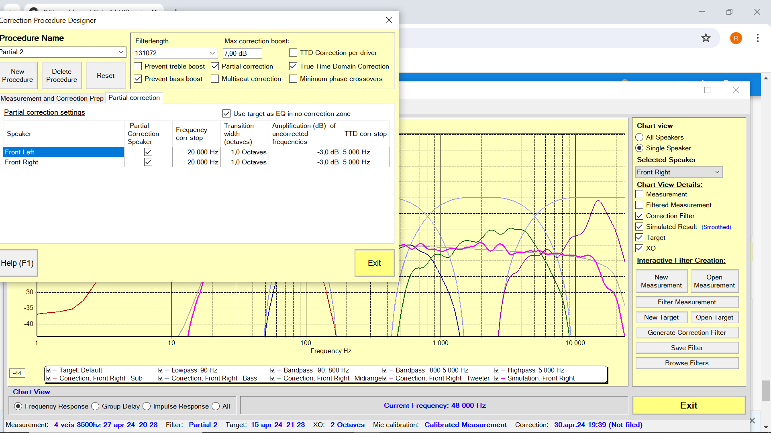
Task: Select the Partial correction tab
Action: (x=134, y=98)
